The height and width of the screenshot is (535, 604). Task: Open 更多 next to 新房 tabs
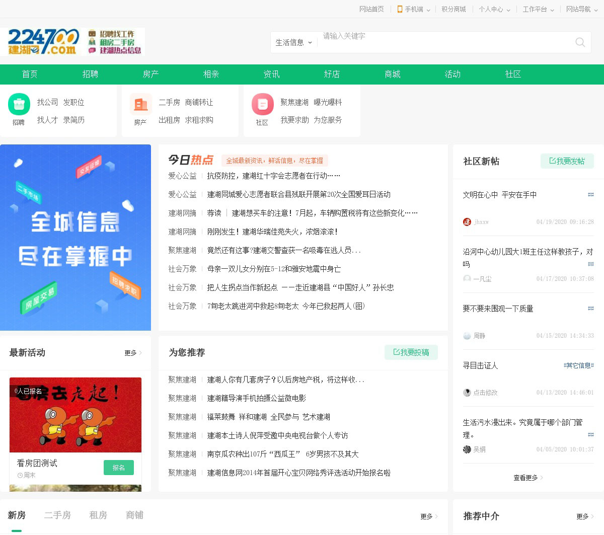click(x=429, y=516)
